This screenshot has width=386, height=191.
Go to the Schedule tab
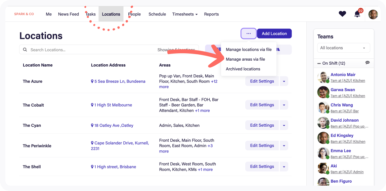click(x=157, y=14)
